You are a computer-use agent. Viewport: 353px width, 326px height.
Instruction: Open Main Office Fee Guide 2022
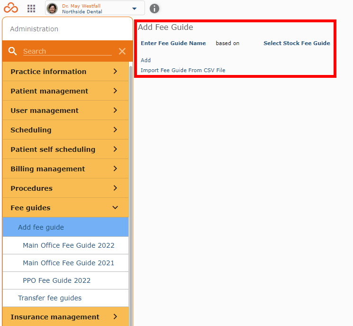pyautogui.click(x=65, y=245)
